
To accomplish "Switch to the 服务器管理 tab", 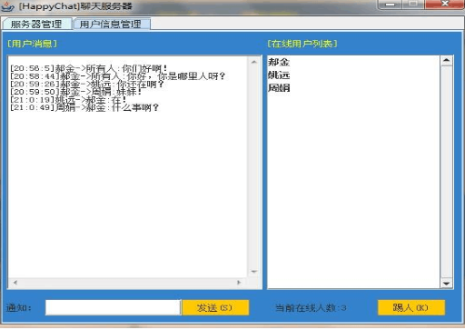I will click(x=37, y=24).
